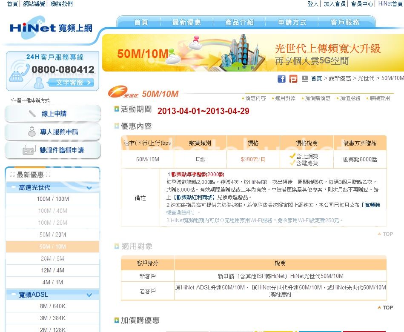Select 12M / 4M plan in sidebar
The width and height of the screenshot is (404, 332).
pos(52,270)
